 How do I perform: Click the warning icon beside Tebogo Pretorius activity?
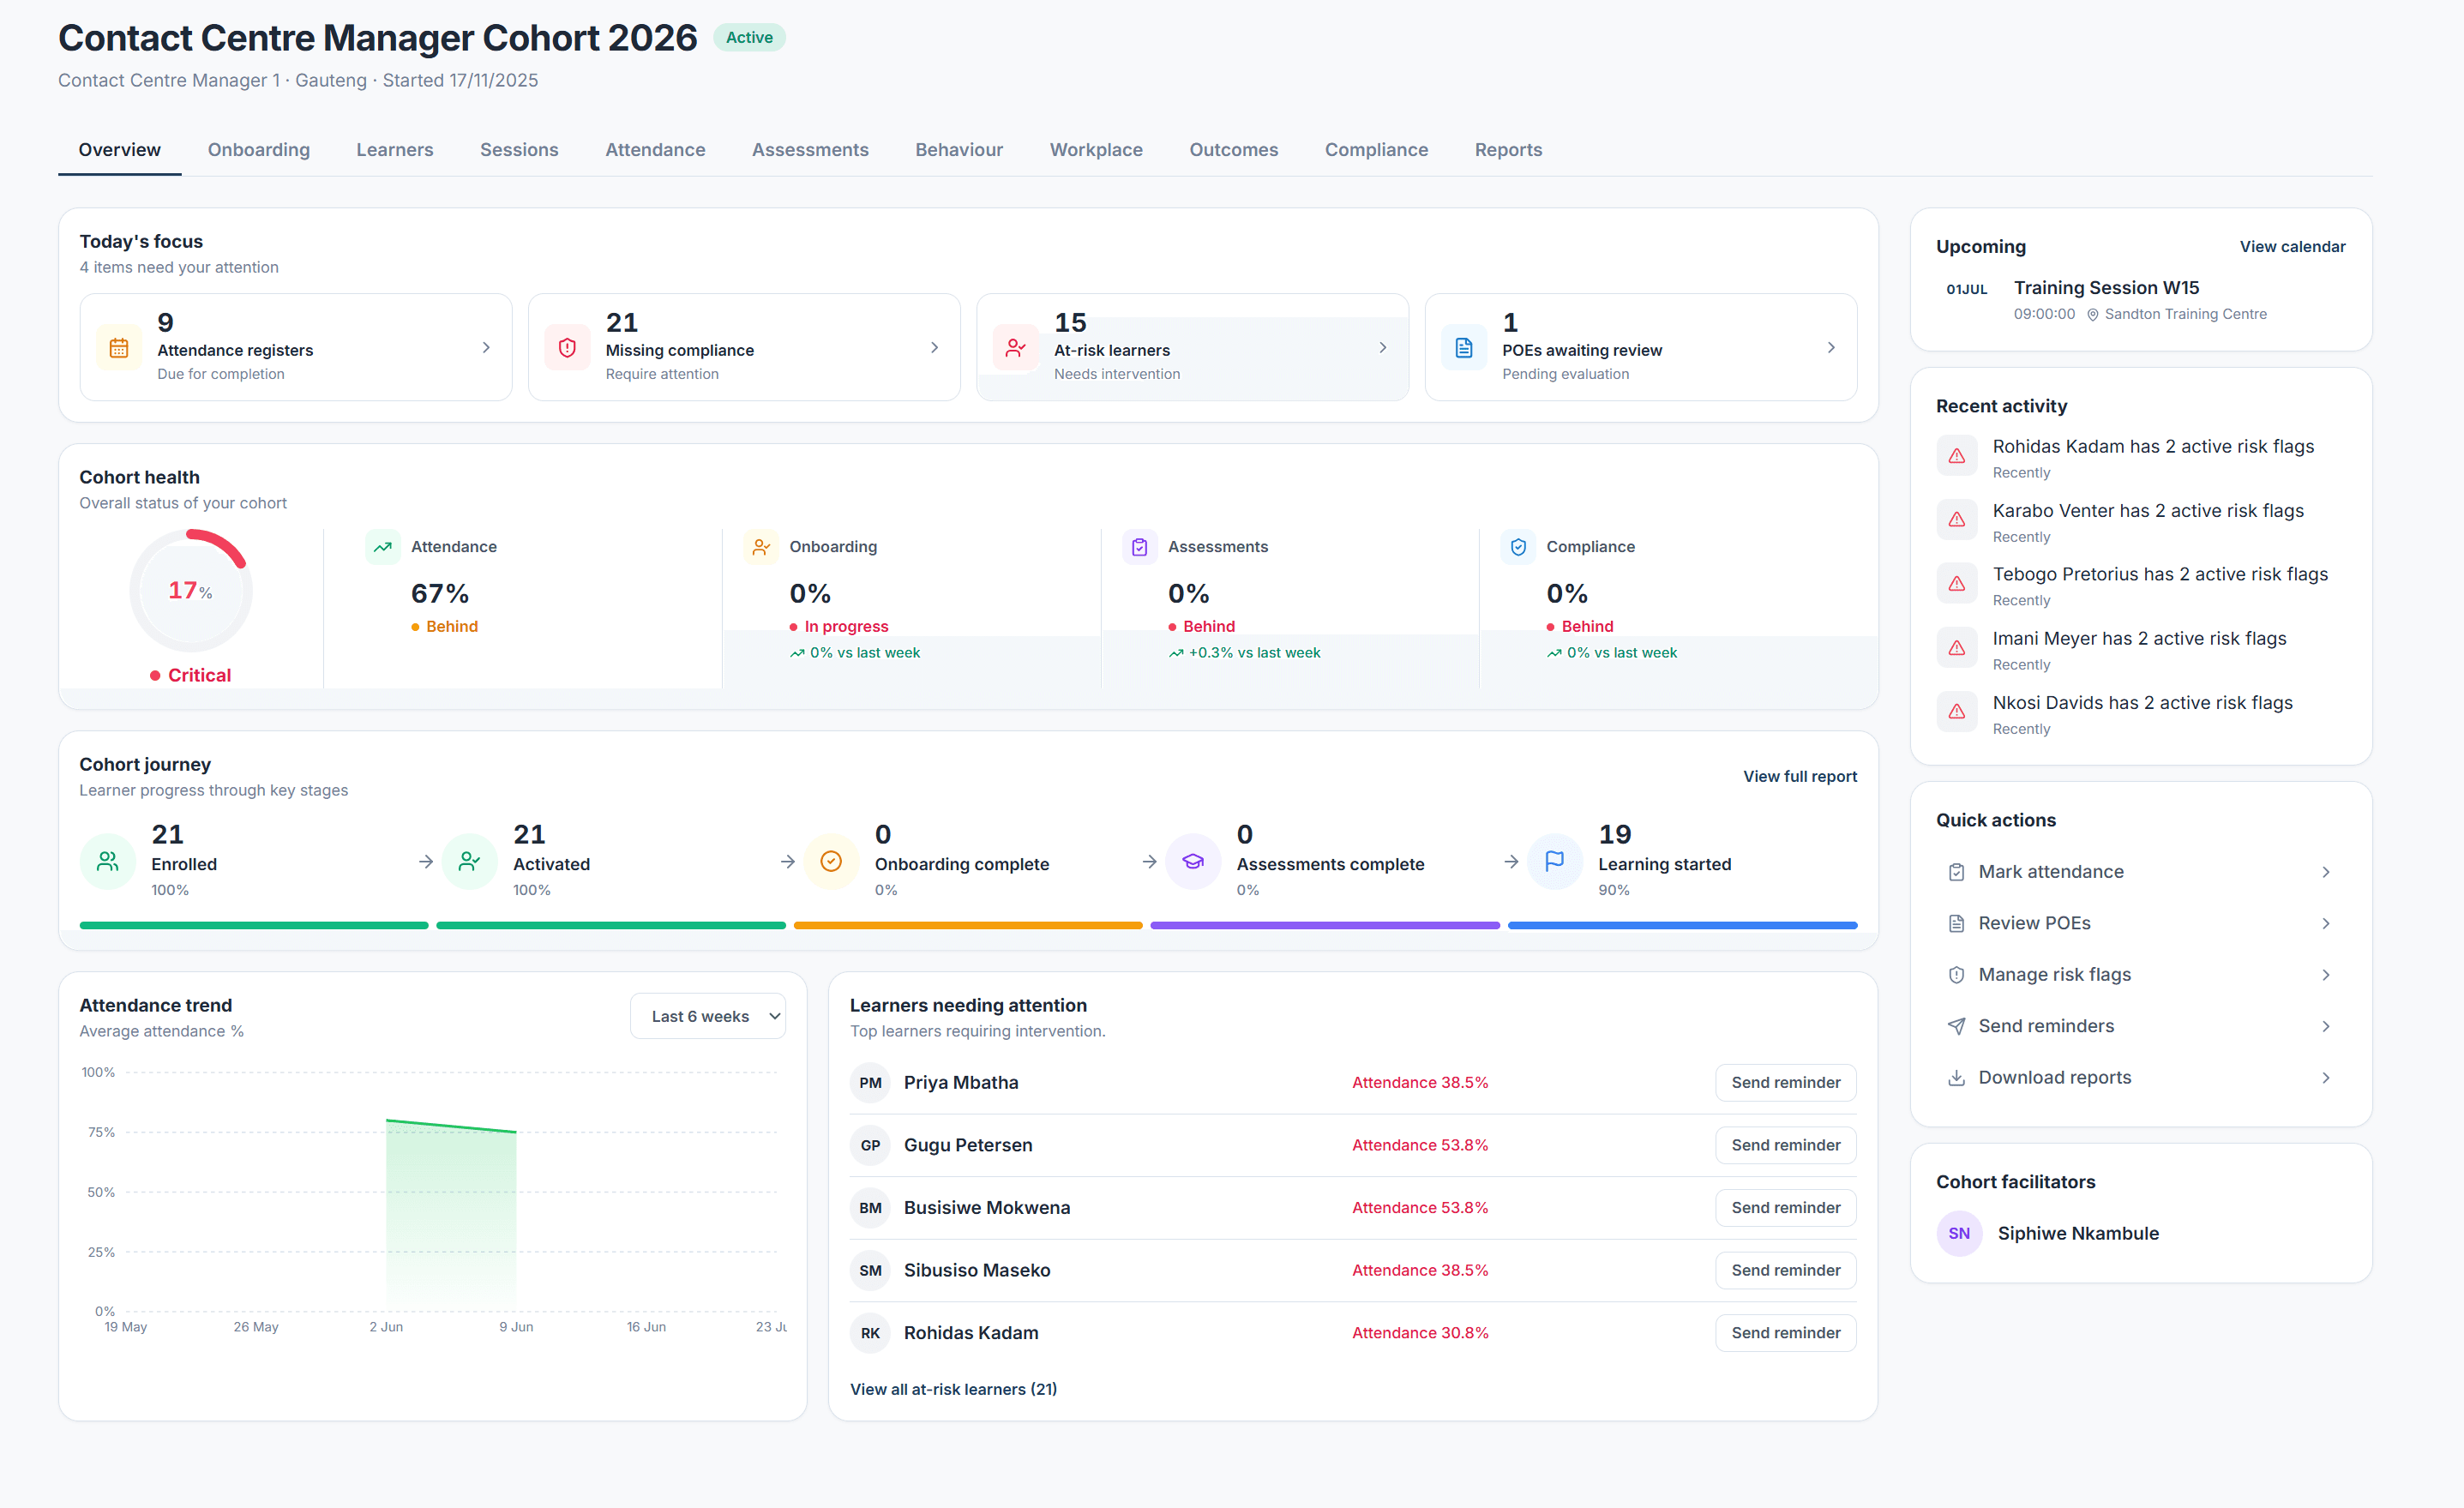(1957, 584)
